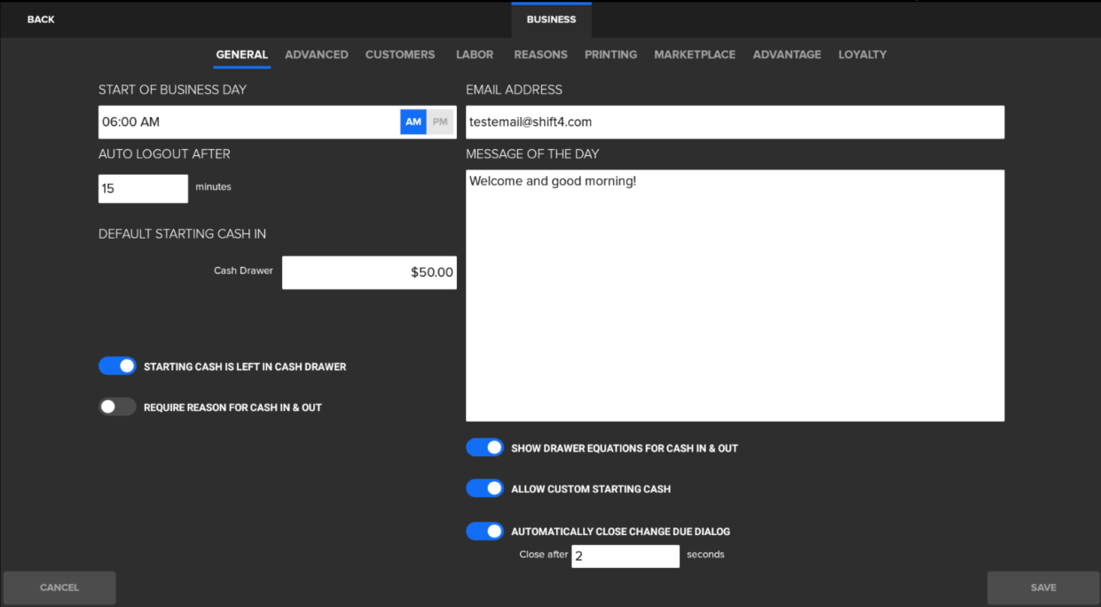Turn off Show Drawer Equations toggle
This screenshot has width=1101, height=607.
pyautogui.click(x=484, y=447)
